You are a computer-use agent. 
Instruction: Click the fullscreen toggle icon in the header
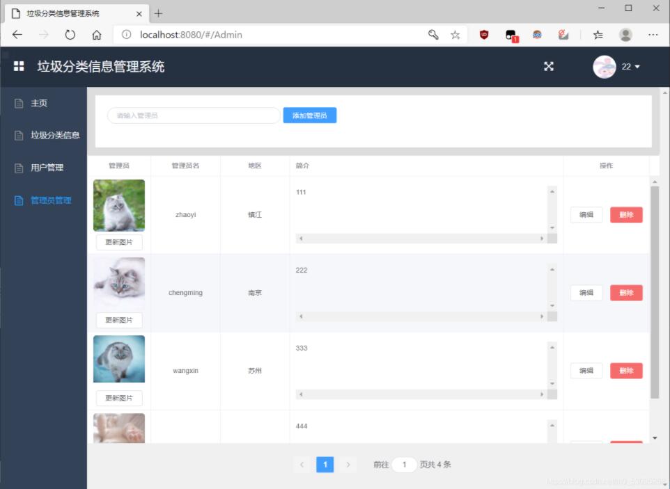tap(549, 67)
